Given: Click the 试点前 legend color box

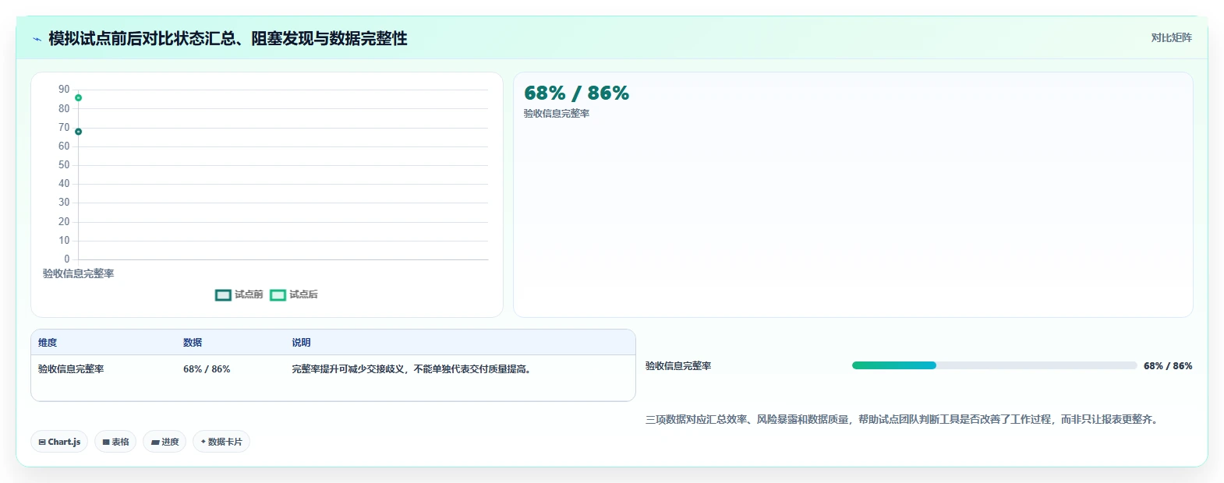Looking at the screenshot, I should [223, 294].
